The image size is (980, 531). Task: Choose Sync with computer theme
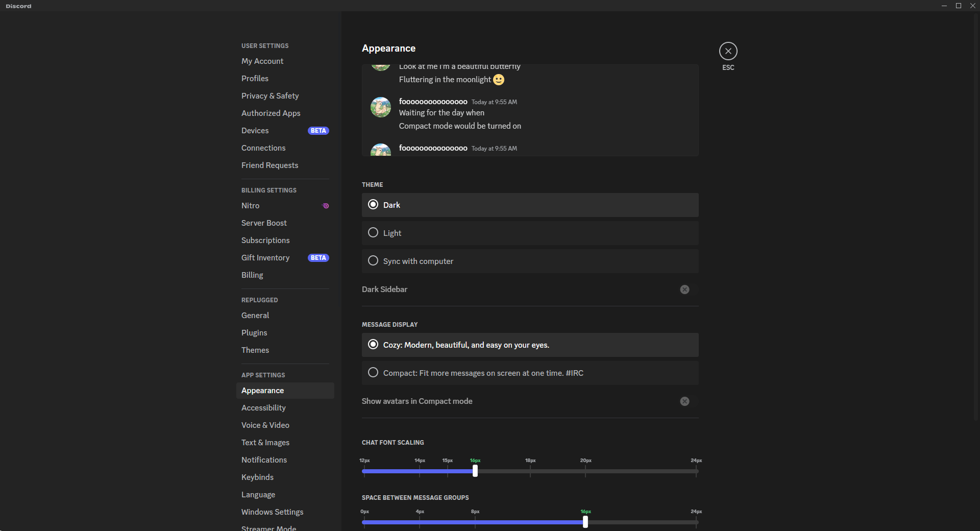pos(530,261)
